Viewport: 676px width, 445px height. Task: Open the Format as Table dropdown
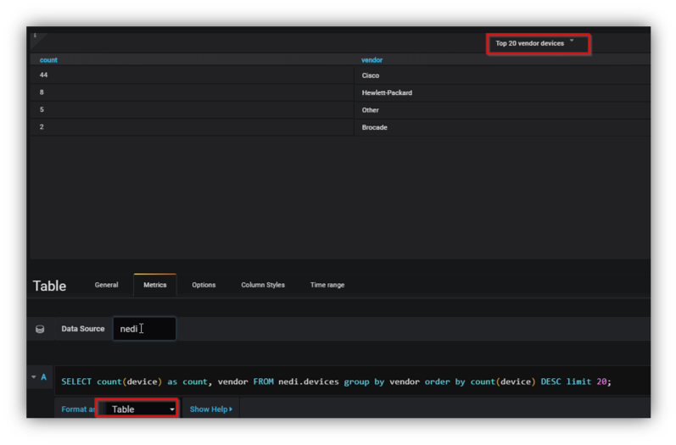[137, 409]
